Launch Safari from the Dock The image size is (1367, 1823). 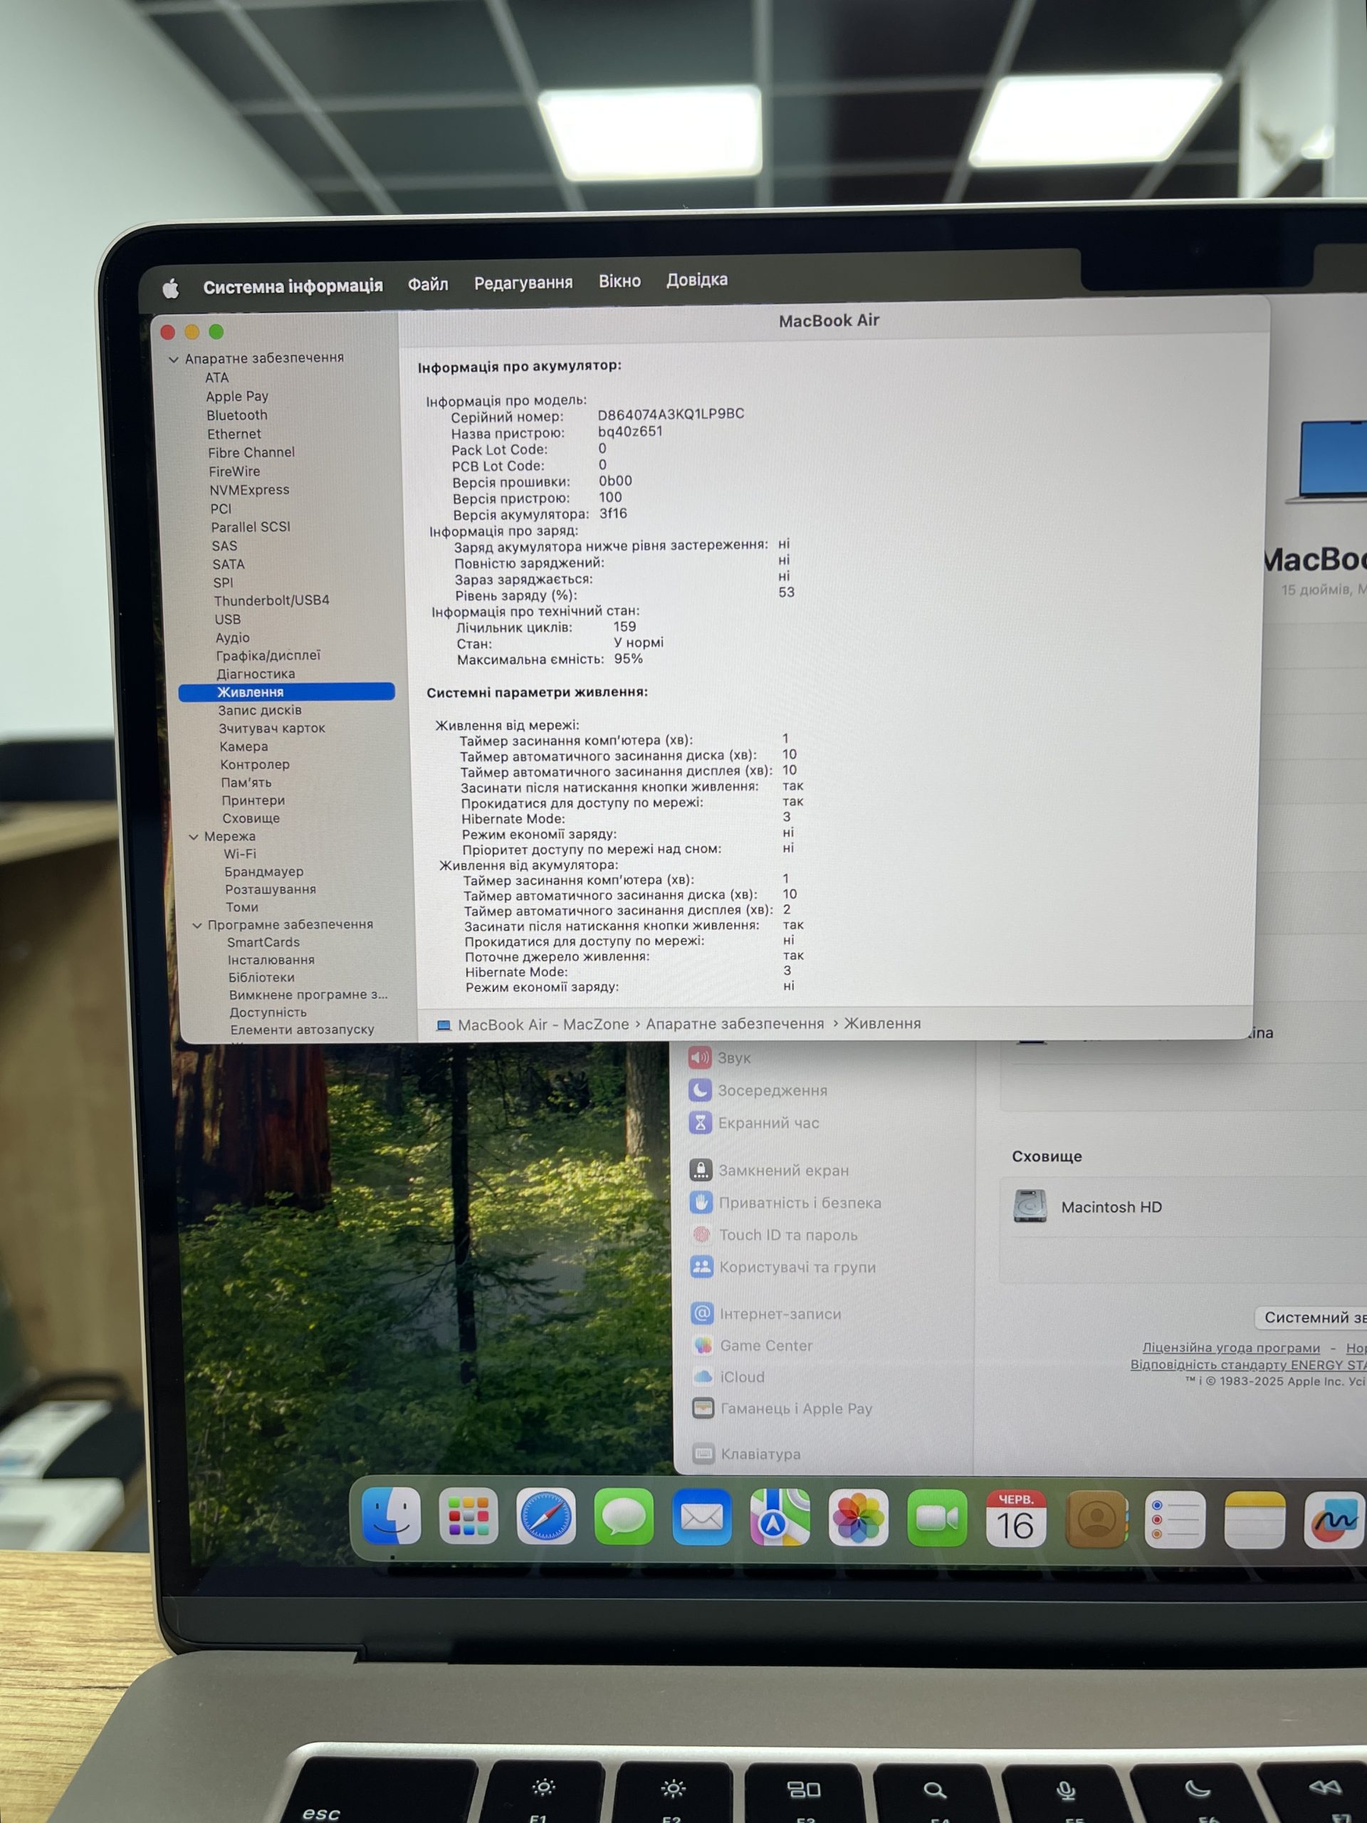click(x=545, y=1516)
